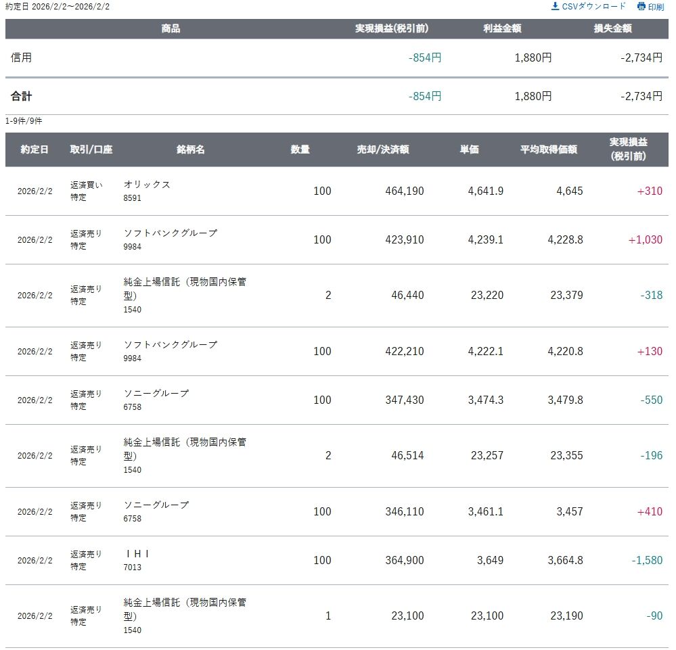Open the オリックス 8591 stock name
The width and height of the screenshot is (676, 650).
[147, 185]
